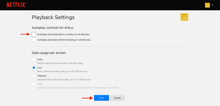Click 'Autoplay next episode in a series' label
The width and height of the screenshot is (220, 106).
pos(64,34)
